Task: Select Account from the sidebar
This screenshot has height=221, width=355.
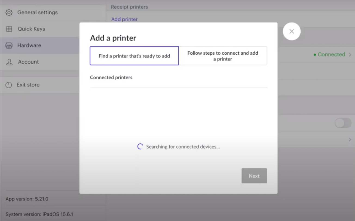Action: point(28,62)
